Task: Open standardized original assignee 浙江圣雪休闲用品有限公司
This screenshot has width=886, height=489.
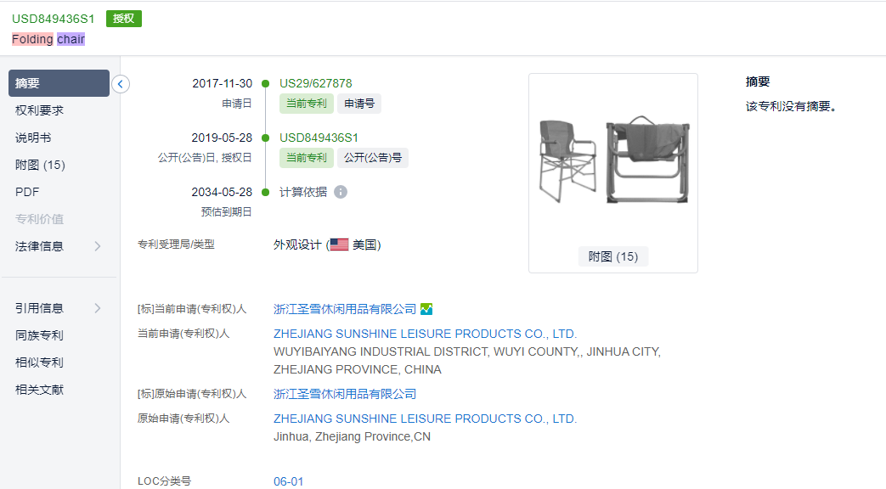Action: [345, 394]
